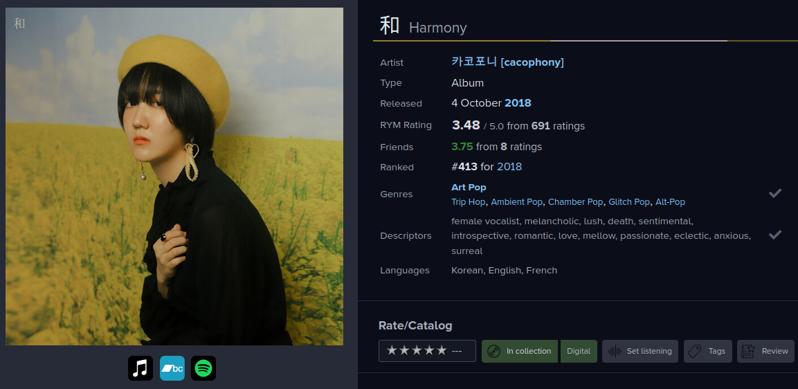Screen dimensions: 798x389
Task: Click the vinyl icon on In collection
Action: (493, 352)
